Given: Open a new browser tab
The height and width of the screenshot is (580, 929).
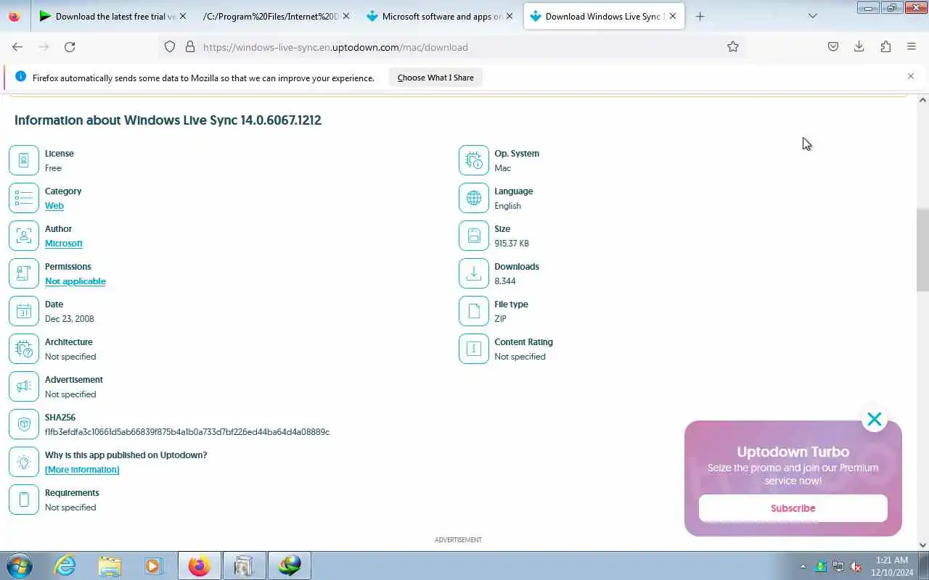Looking at the screenshot, I should [x=700, y=16].
